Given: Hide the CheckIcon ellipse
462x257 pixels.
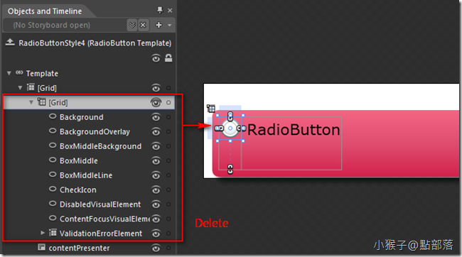Looking at the screenshot, I should pos(156,190).
